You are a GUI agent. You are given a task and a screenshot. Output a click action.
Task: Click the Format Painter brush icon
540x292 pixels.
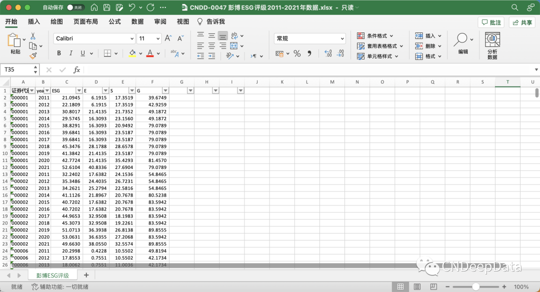(33, 56)
